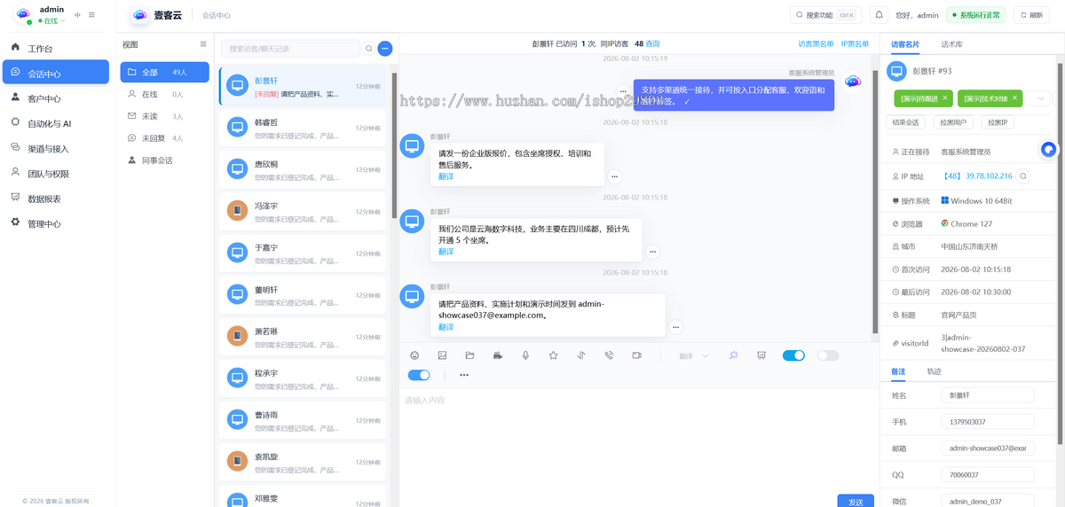Click the menu icon in 视图 header

point(203,43)
